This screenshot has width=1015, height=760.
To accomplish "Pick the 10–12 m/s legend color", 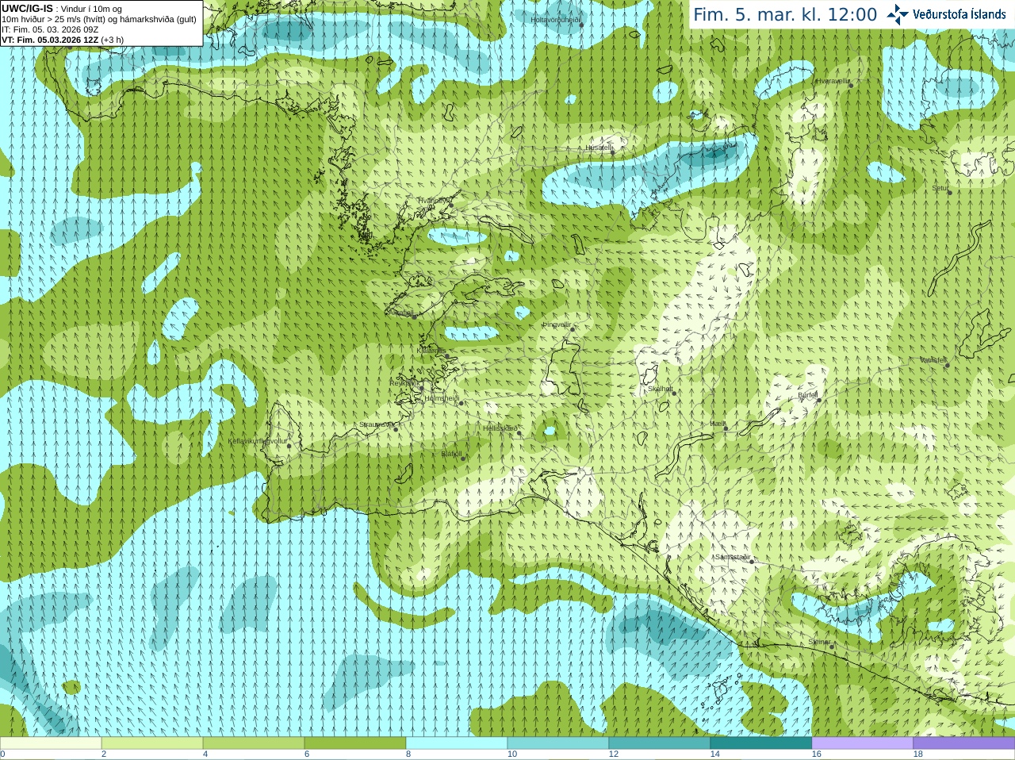I will click(x=558, y=743).
